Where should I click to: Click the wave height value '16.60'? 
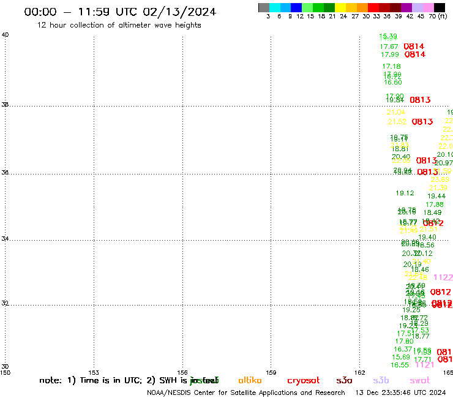(393, 83)
